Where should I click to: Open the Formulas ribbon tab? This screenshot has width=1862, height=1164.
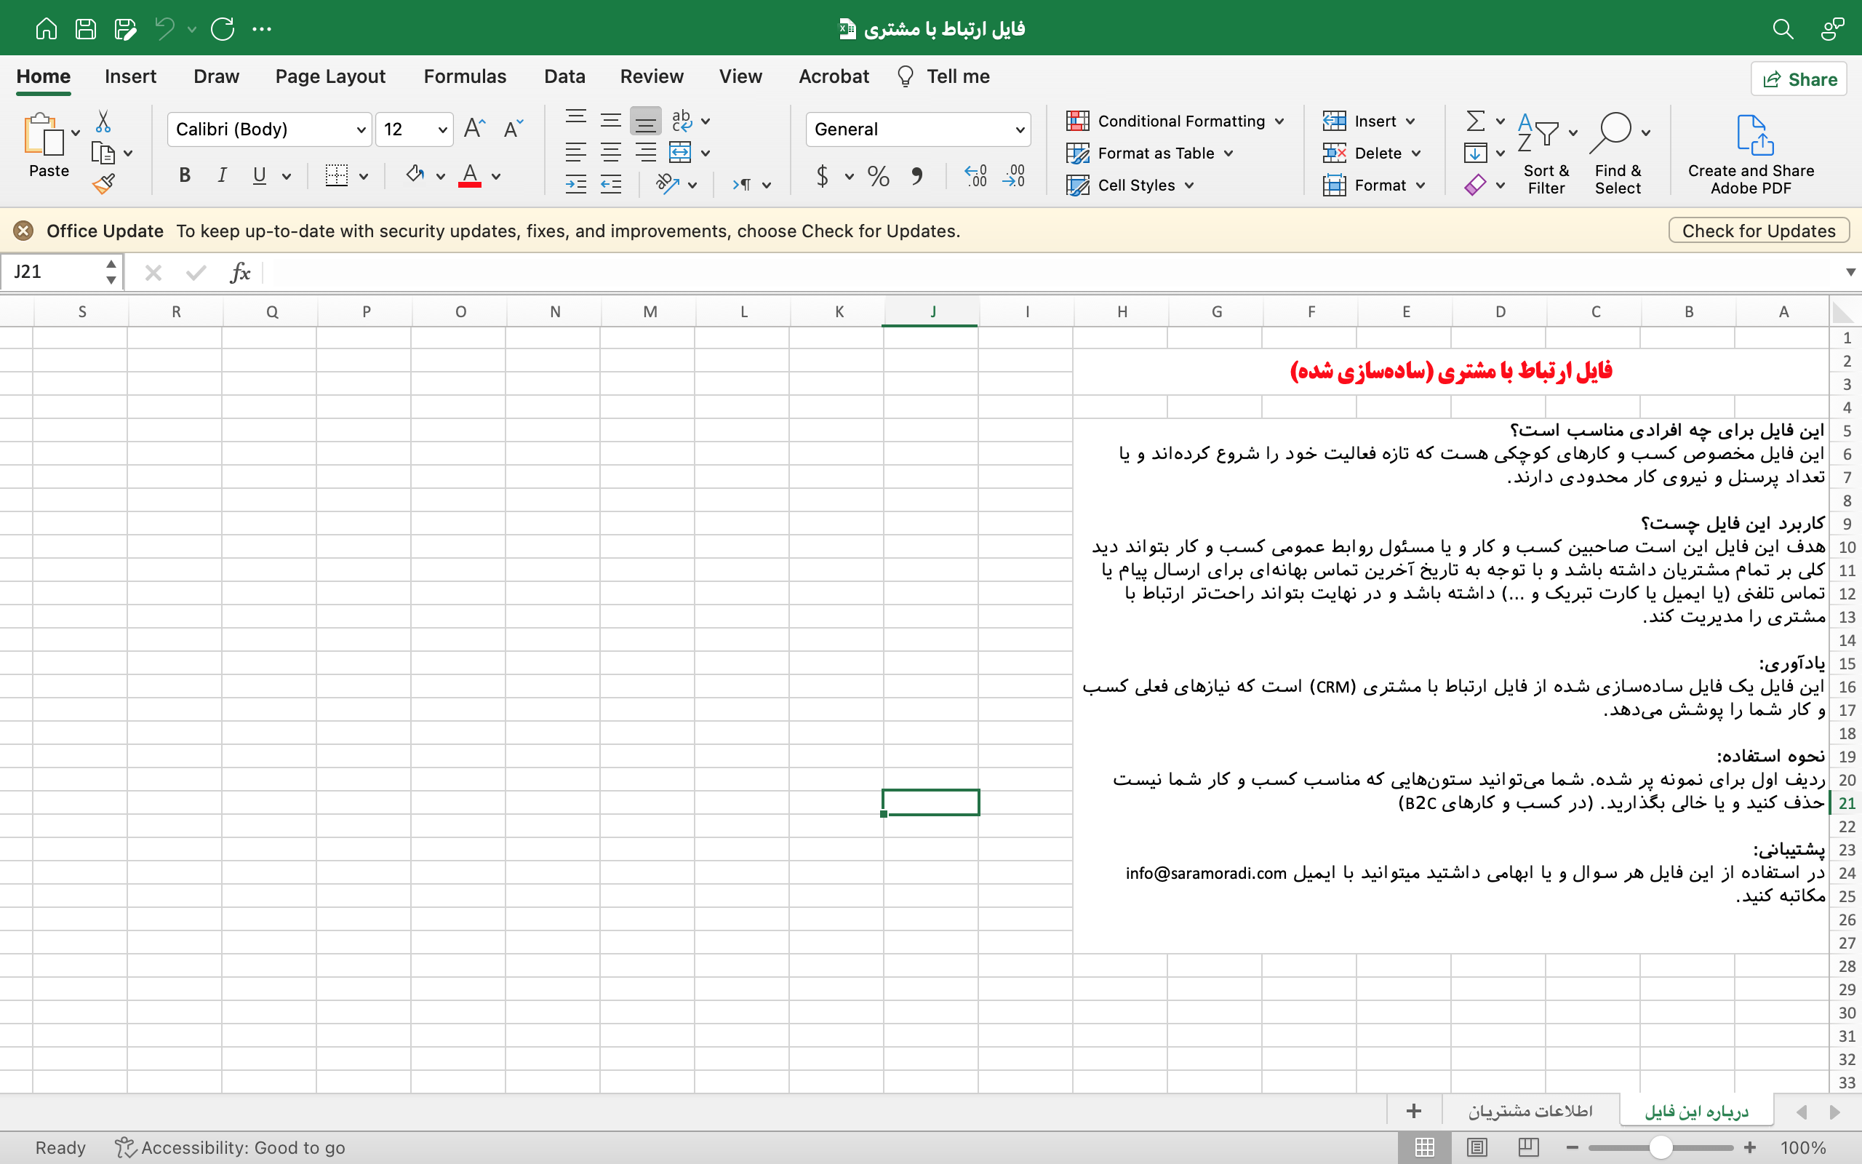pos(465,76)
